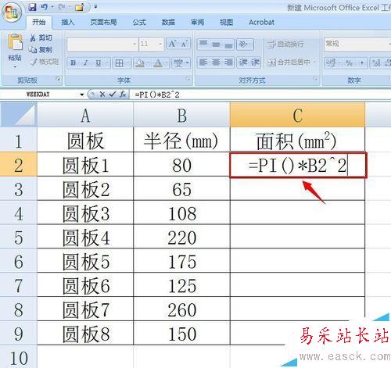Save workbook via Quick Access Toolbar

(x=33, y=7)
